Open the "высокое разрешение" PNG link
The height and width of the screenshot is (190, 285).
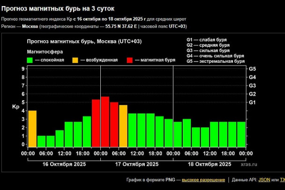click(x=203, y=180)
